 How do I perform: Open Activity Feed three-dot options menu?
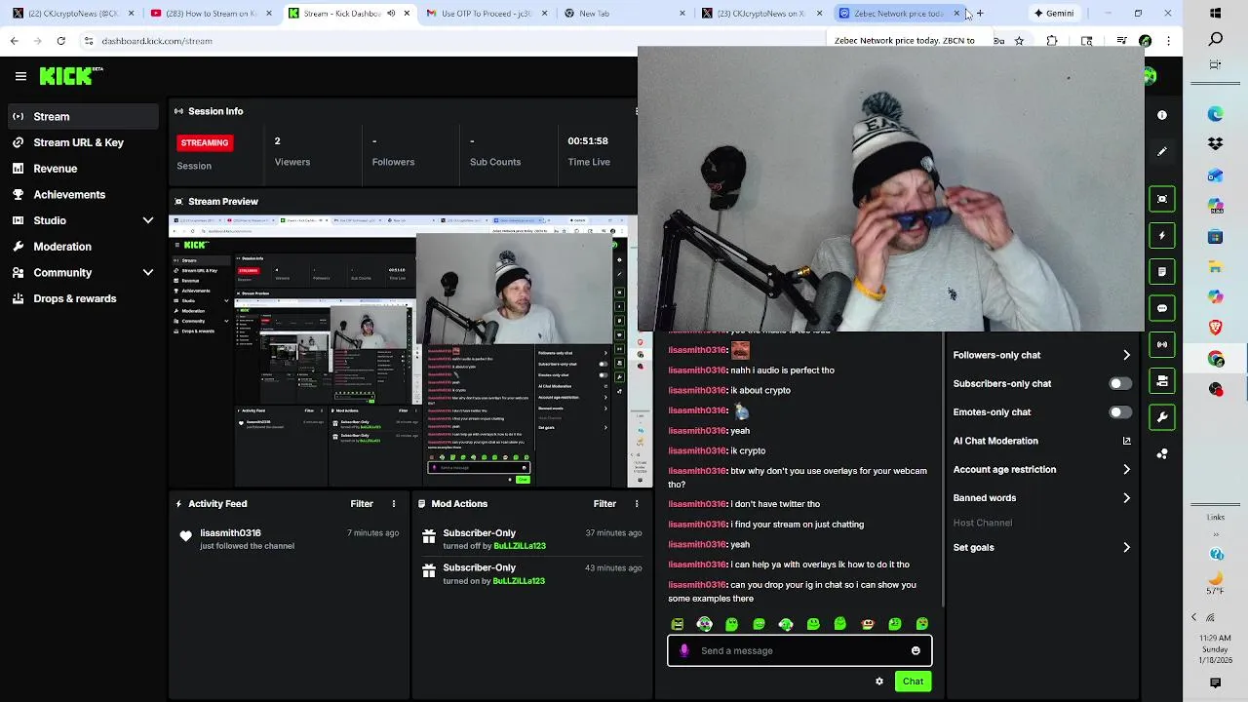394,504
